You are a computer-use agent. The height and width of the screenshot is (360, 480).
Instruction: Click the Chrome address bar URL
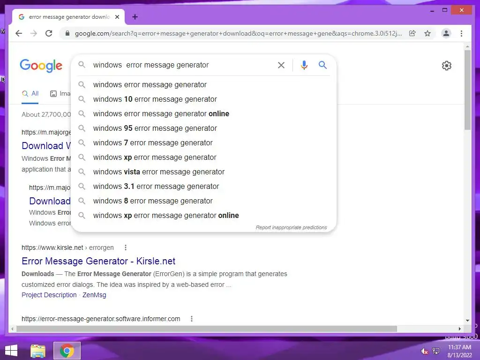point(238,33)
